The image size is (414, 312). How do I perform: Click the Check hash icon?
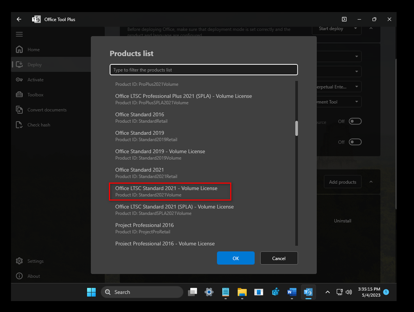tap(19, 124)
